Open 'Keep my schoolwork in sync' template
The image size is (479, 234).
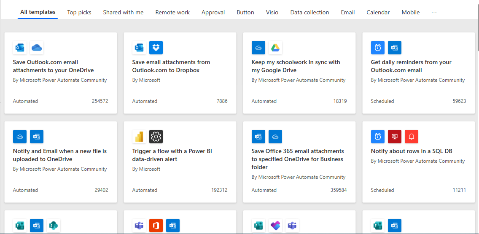point(299,73)
